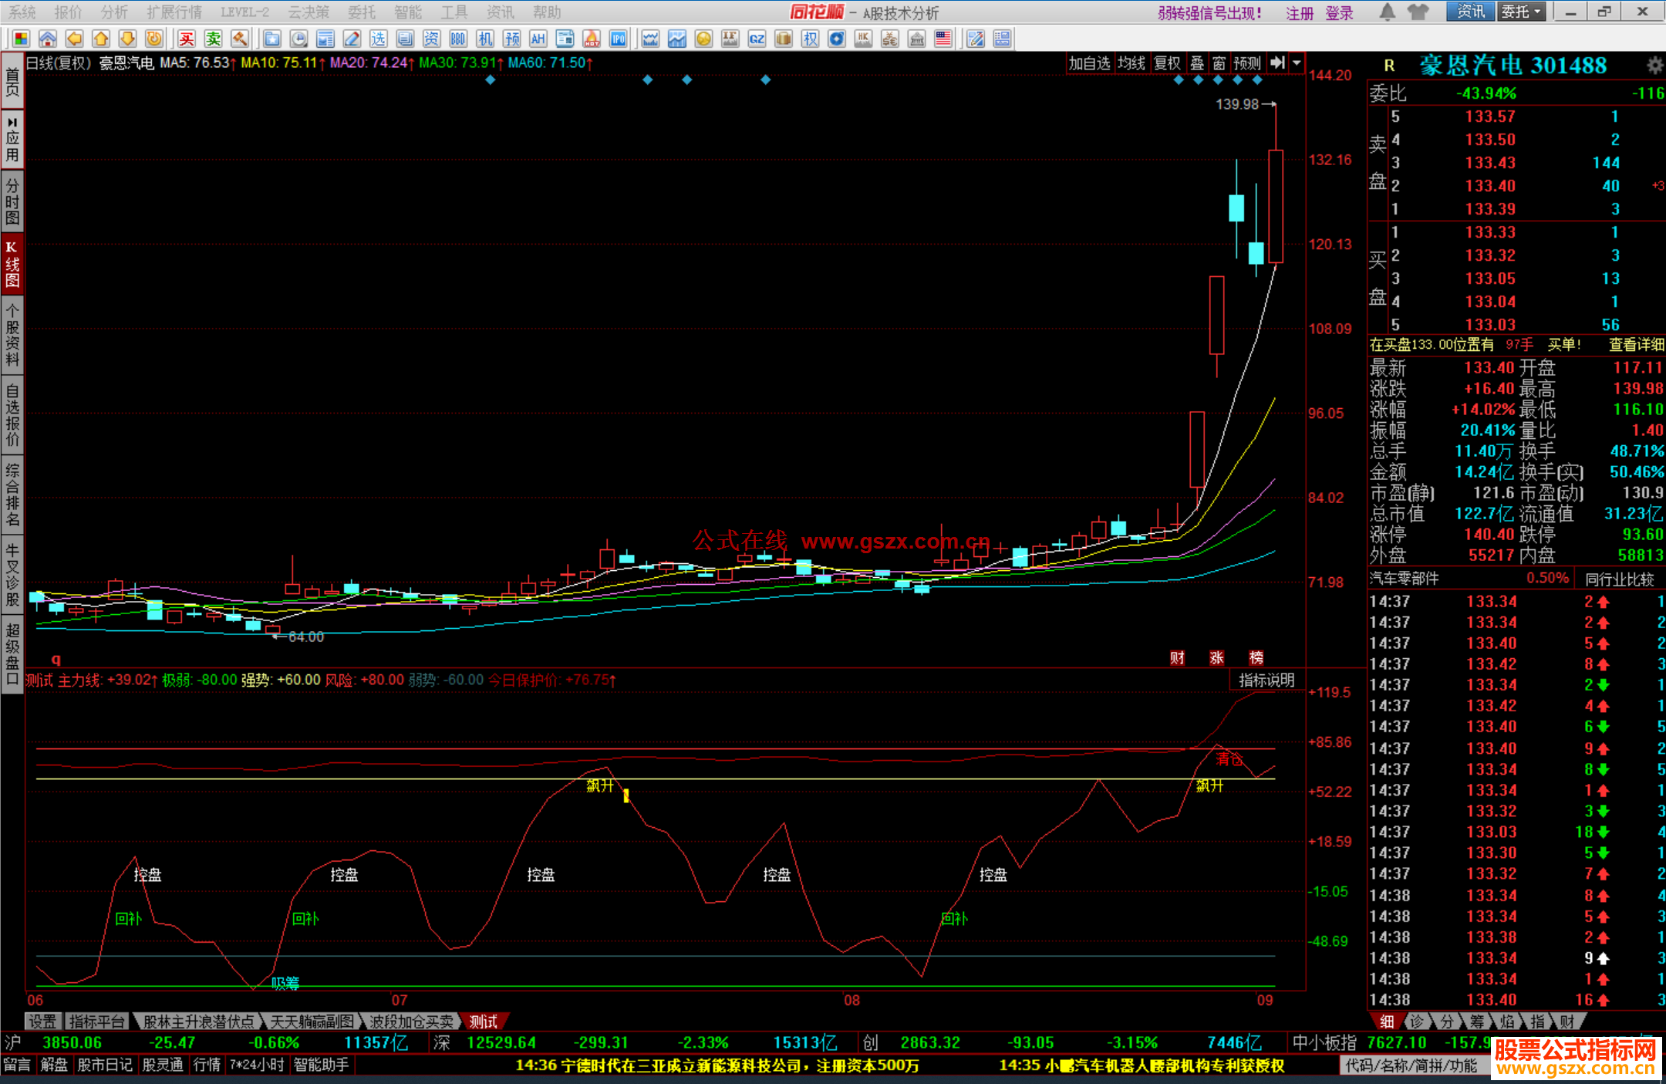This screenshot has width=1666, height=1084.
Task: Open the 委托 dropdown in title bar
Action: [1521, 12]
